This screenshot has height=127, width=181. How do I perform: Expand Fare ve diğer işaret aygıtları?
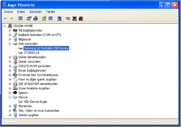[x=10, y=80]
